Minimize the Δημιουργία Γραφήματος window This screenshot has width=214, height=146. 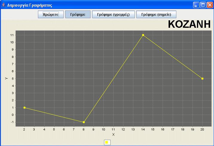coord(196,5)
